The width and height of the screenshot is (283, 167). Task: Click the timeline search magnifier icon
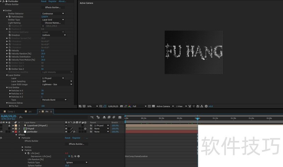click(x=21, y=117)
